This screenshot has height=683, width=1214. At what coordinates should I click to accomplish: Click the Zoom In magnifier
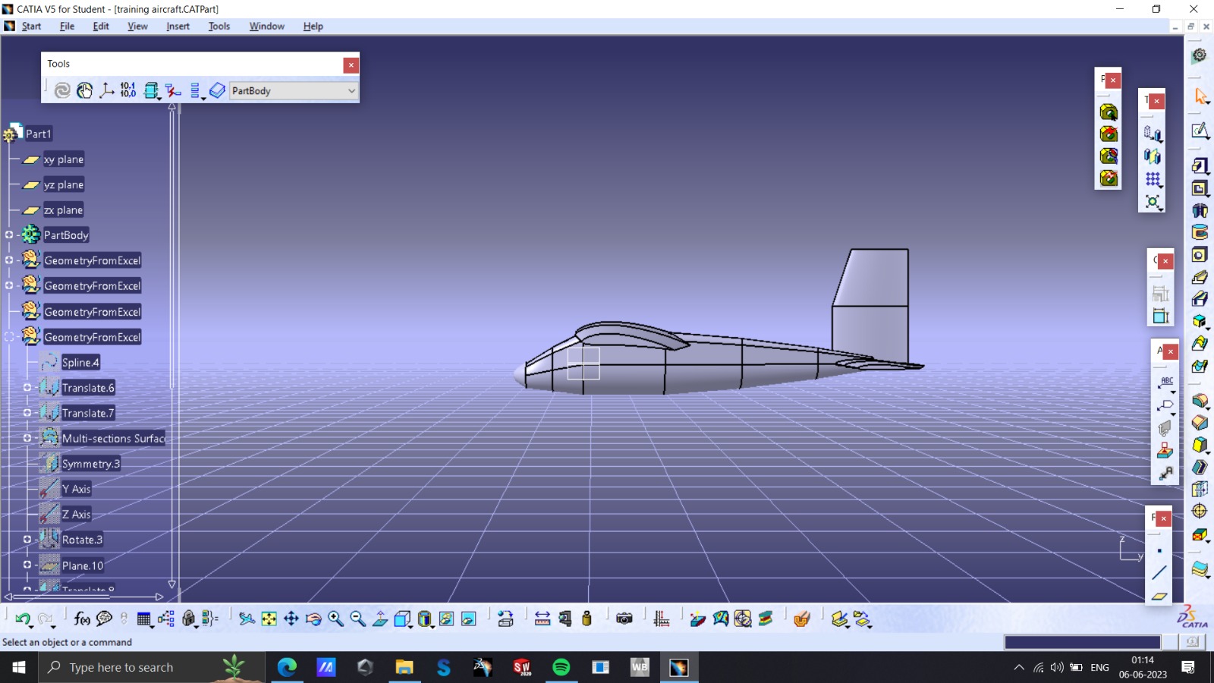[x=335, y=619]
